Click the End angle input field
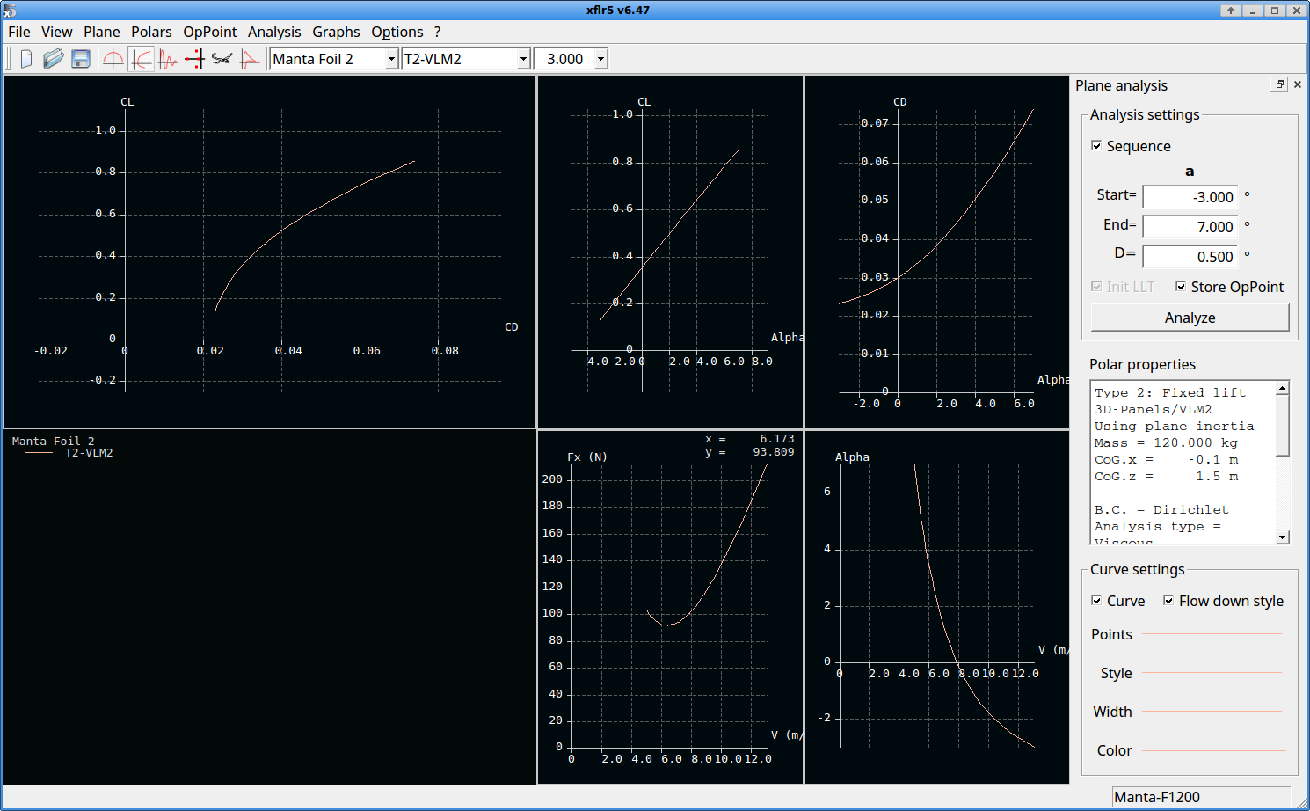 (x=1190, y=227)
